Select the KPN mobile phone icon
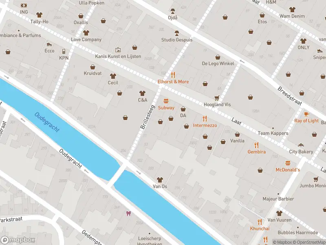 point(64,51)
